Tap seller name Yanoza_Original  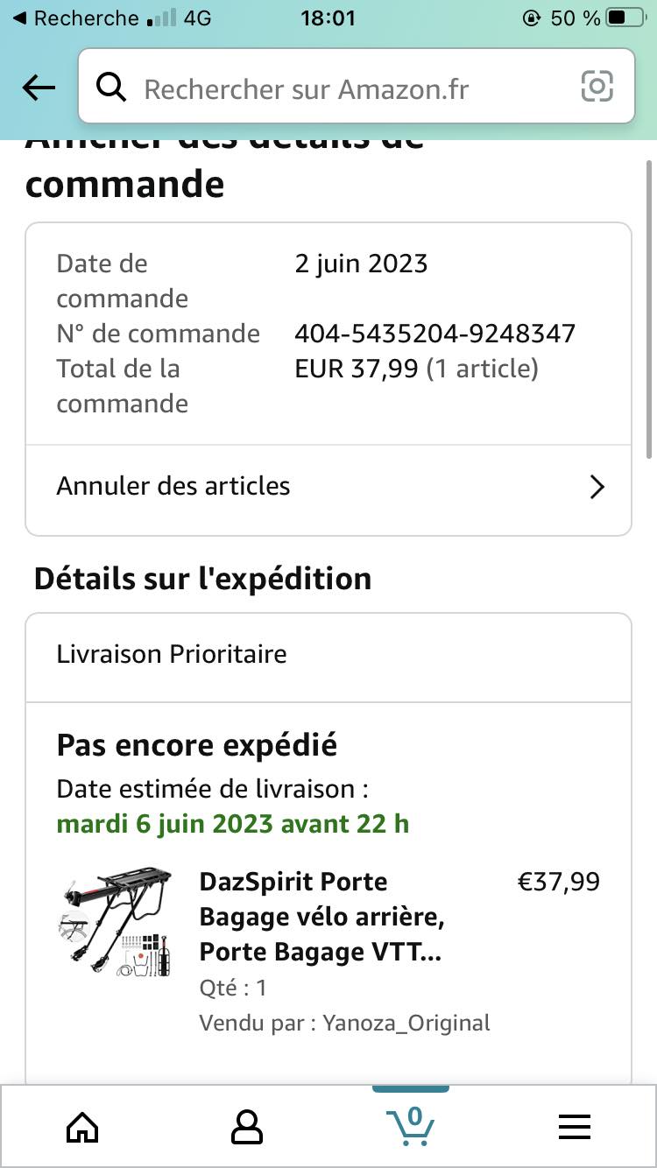point(406,1023)
